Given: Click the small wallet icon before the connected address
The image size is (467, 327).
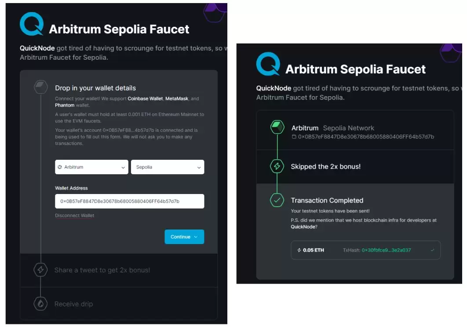Looking at the screenshot, I should pyautogui.click(x=294, y=137).
